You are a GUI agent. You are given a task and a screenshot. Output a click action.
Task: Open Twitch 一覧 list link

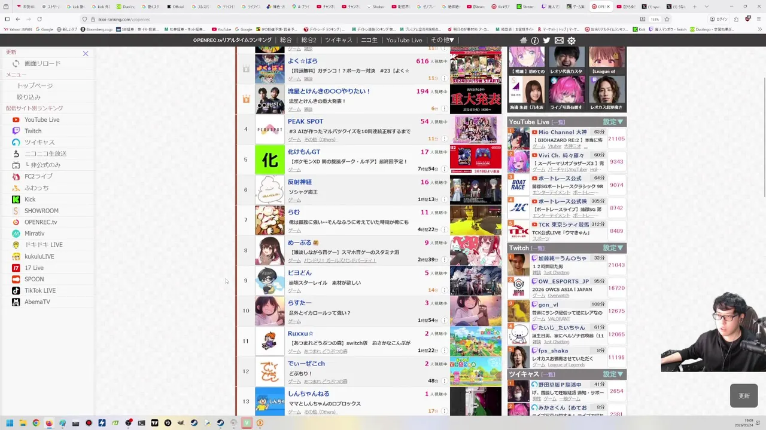pos(537,248)
